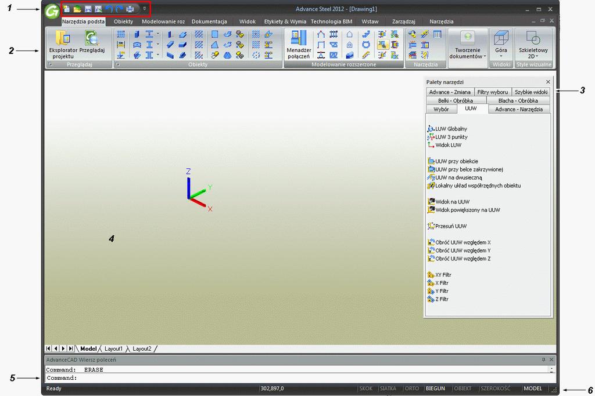595x396 pixels.
Task: Switch to the Layout2 drawing tab
Action: pyautogui.click(x=142, y=348)
